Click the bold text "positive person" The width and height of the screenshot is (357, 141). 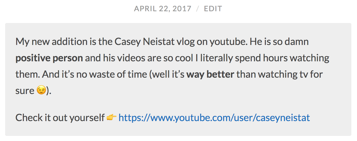click(49, 58)
